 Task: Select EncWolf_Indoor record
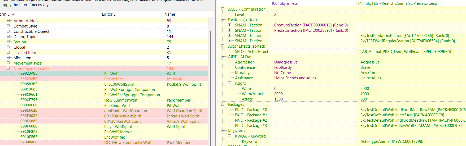[104, 132]
